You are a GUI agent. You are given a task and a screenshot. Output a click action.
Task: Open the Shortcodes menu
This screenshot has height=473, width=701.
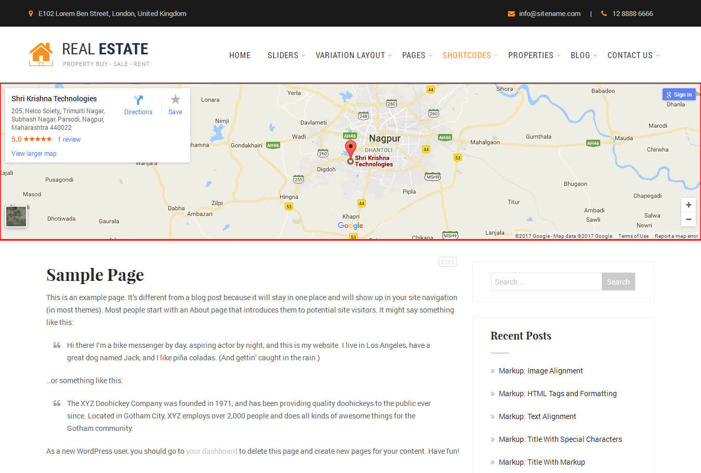click(x=467, y=55)
